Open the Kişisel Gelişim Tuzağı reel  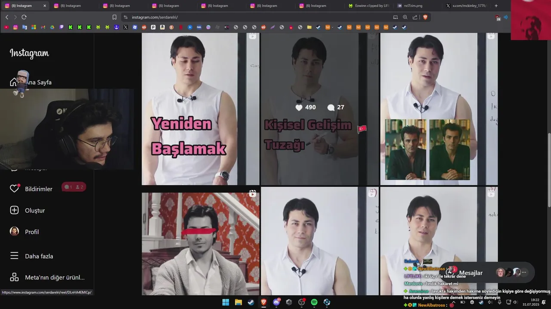[319, 109]
